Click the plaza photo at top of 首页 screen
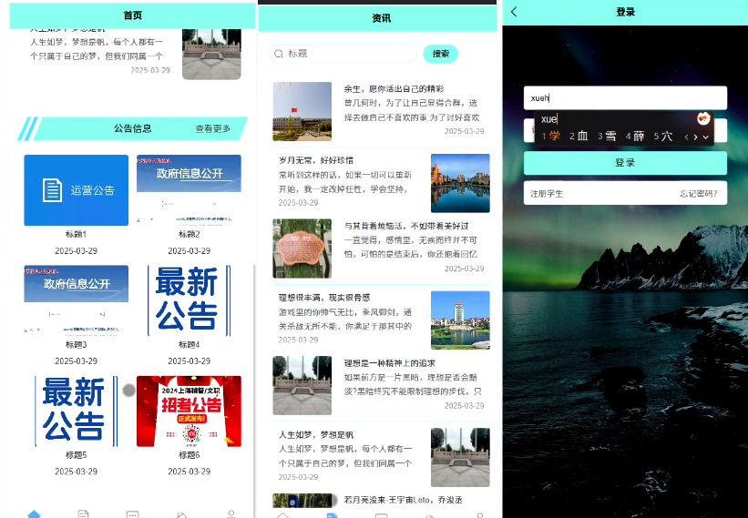This screenshot has width=748, height=518. click(x=211, y=55)
